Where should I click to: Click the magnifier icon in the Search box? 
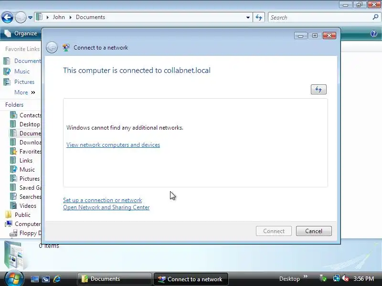(375, 17)
